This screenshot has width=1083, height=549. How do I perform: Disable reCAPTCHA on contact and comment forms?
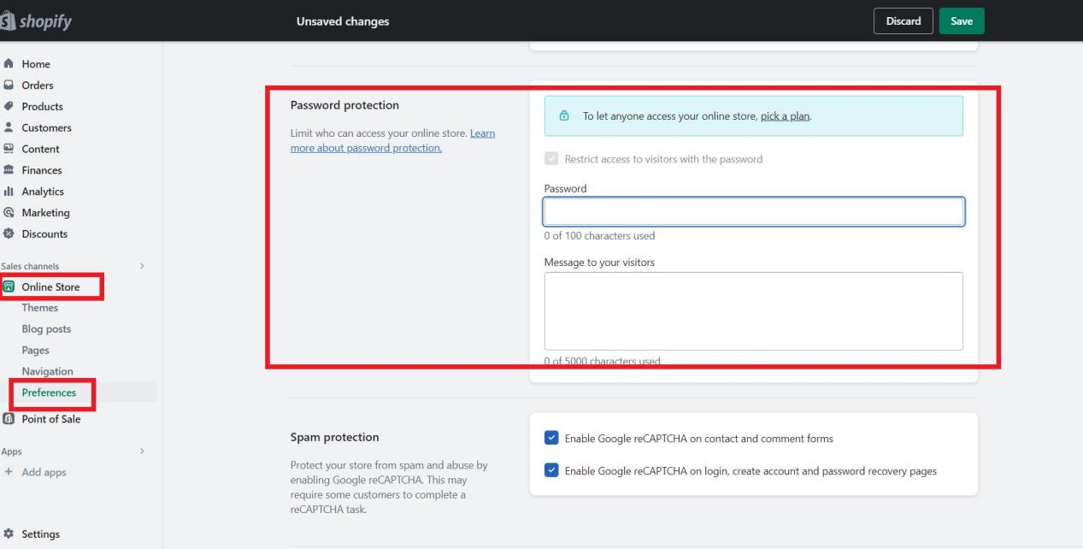point(551,436)
